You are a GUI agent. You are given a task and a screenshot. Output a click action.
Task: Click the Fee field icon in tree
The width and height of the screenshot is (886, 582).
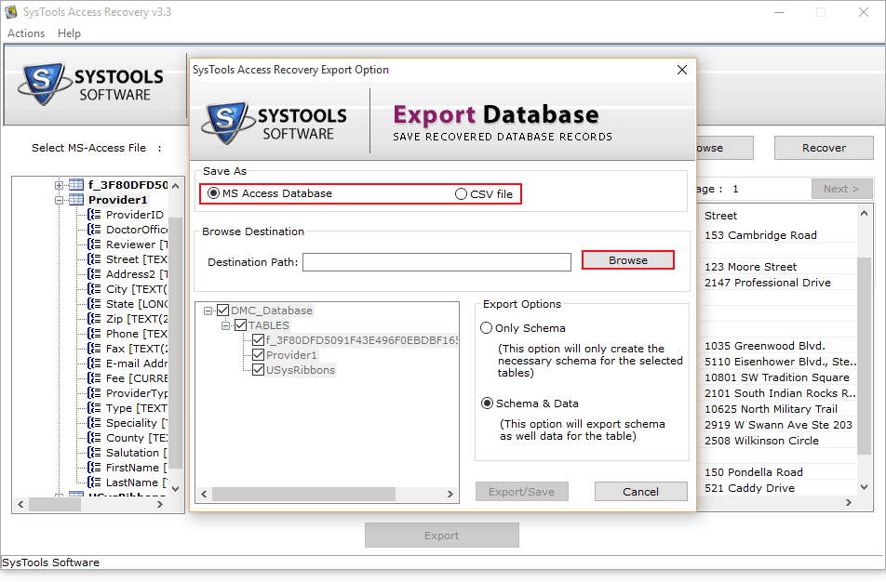click(94, 378)
